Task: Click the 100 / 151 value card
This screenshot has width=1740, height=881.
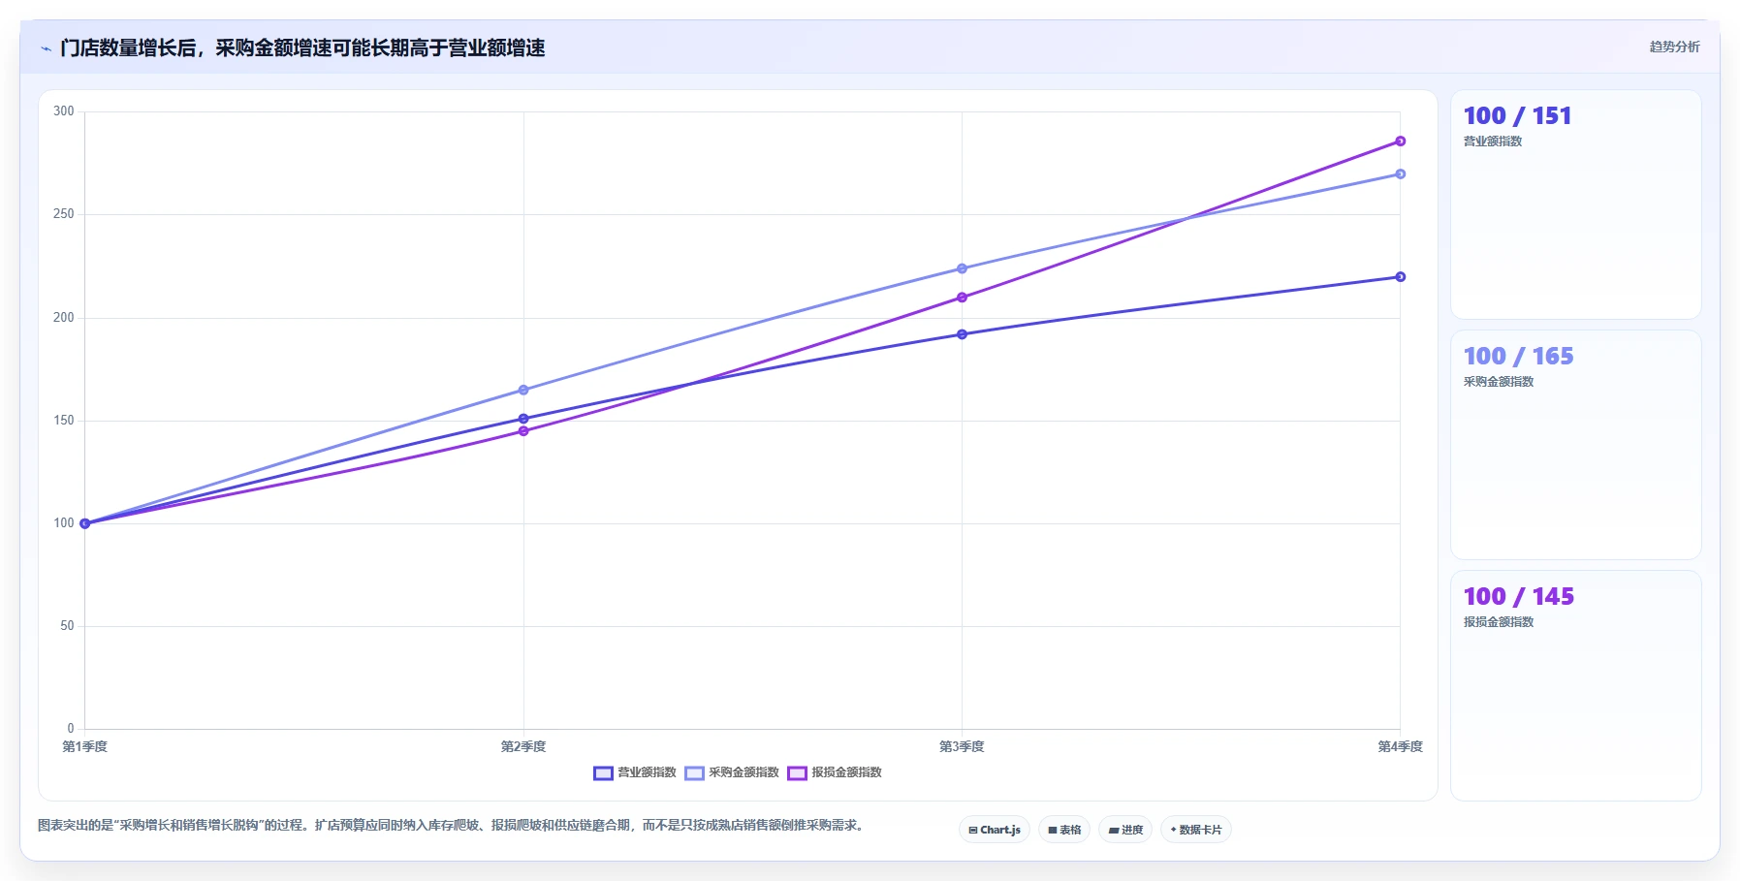Action: pos(1575,205)
